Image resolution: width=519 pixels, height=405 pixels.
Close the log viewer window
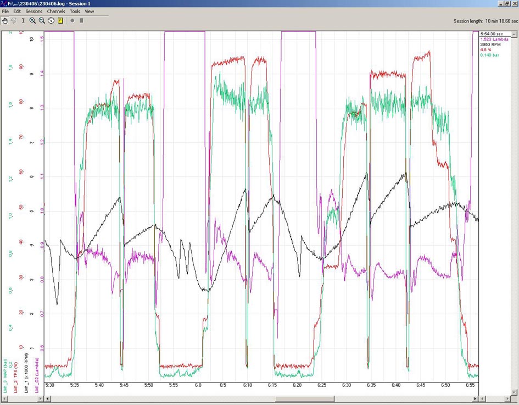[x=515, y=4]
